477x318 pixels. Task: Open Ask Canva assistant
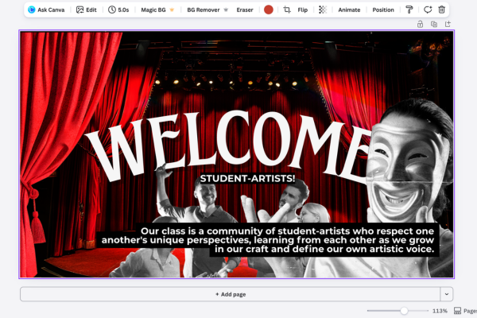47,10
